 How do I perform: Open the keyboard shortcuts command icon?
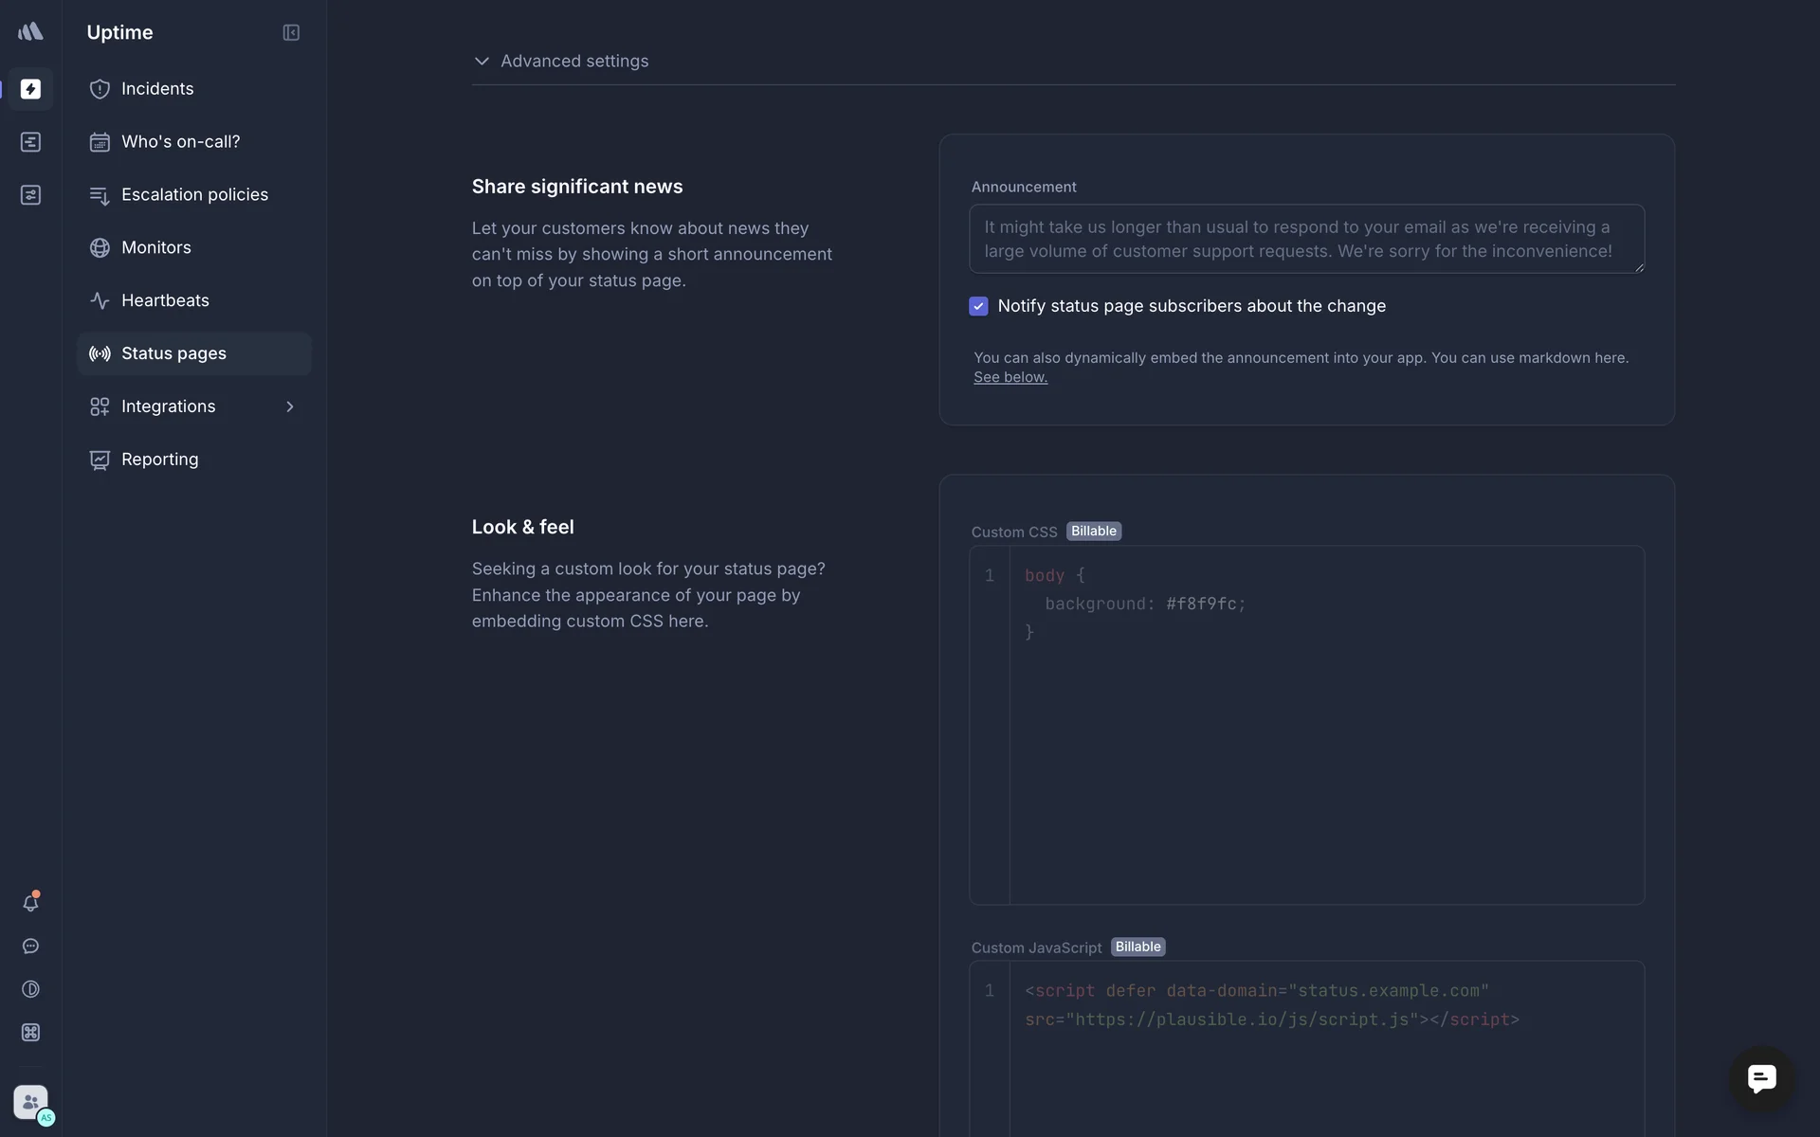(x=30, y=1033)
